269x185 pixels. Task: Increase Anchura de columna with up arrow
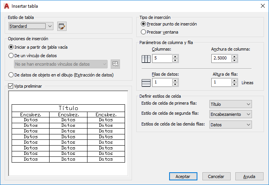click(234, 57)
